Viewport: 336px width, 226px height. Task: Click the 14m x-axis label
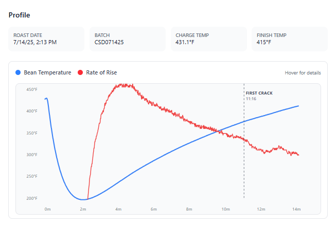click(x=296, y=209)
